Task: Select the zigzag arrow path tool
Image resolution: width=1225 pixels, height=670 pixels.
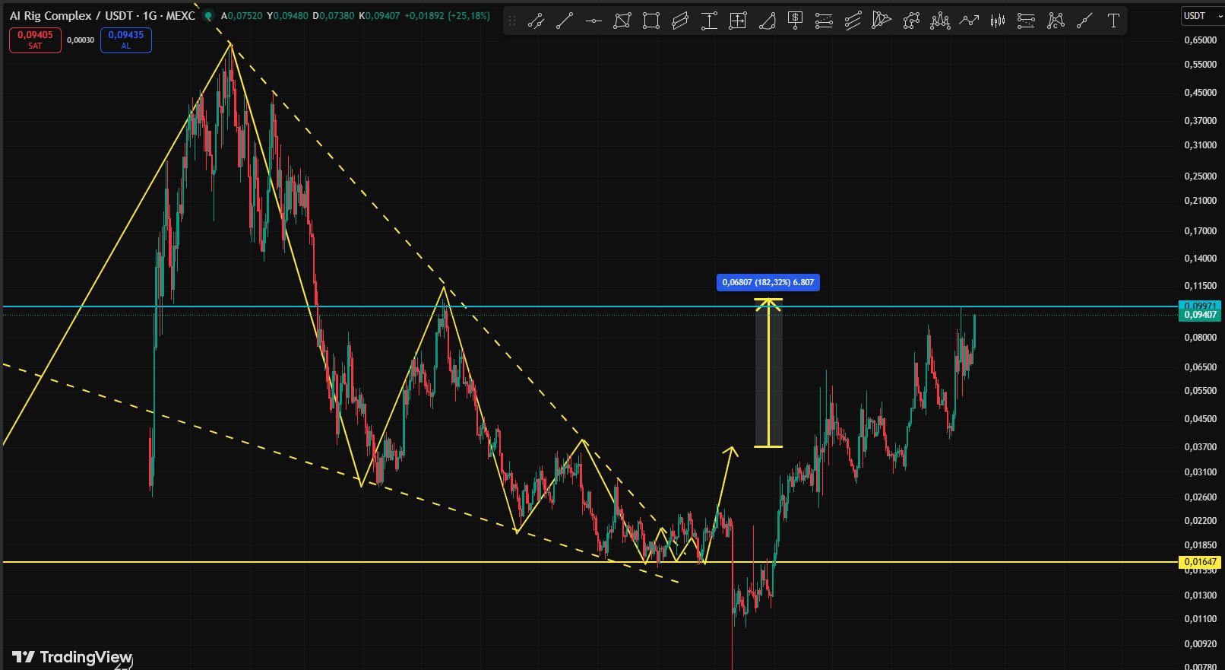Action: click(x=969, y=21)
